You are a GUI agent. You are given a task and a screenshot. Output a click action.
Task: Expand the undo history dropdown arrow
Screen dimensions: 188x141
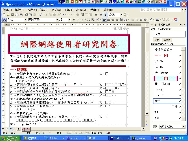coord(67,15)
